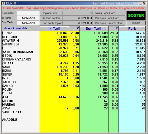Image resolution: width=148 pixels, height=134 pixels.
Task: Click YAPIKREDI Fark value 12.607
Action: 140,44
